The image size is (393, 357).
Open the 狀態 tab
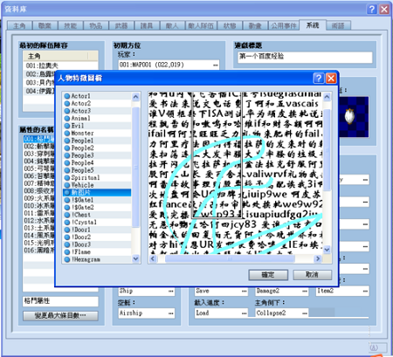tap(230, 25)
